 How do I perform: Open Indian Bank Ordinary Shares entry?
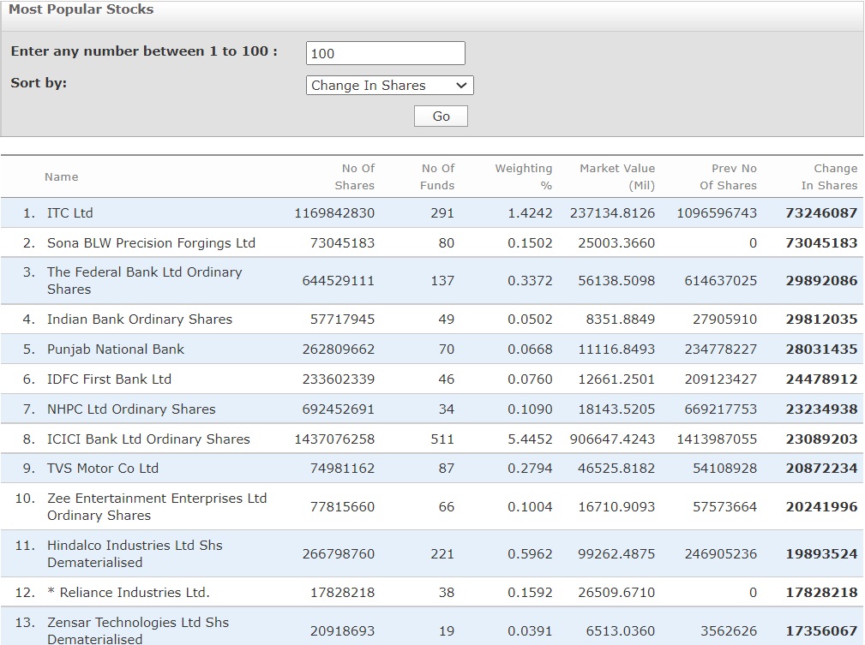point(139,319)
